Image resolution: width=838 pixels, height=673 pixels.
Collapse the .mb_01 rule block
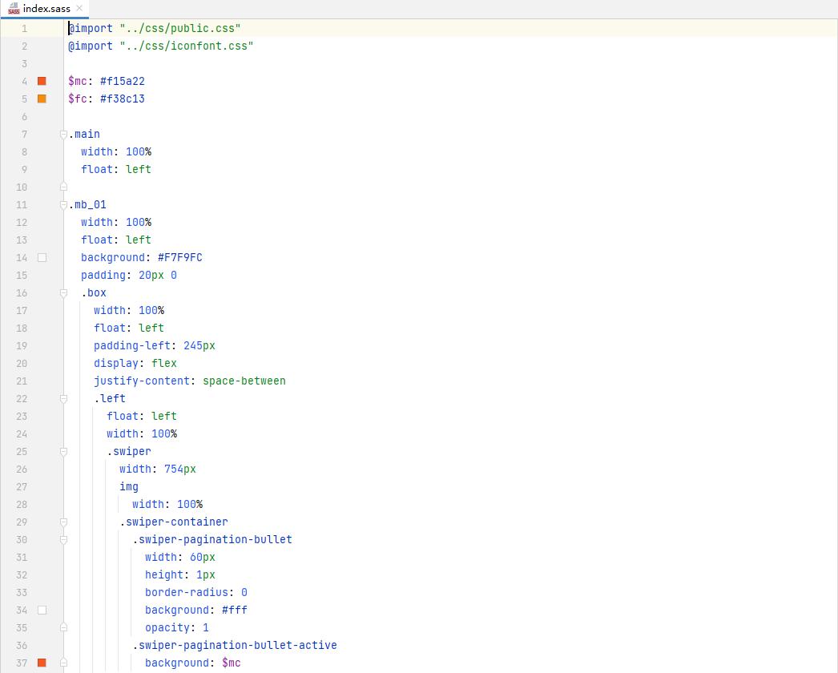coord(63,205)
